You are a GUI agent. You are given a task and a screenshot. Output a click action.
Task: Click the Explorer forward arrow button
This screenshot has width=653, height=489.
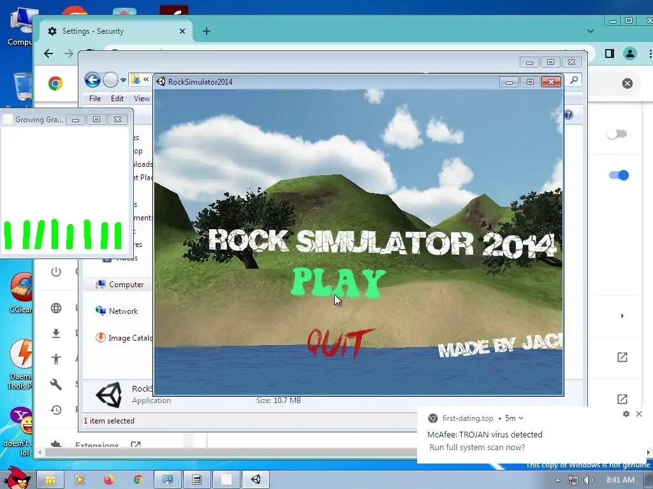click(x=110, y=80)
